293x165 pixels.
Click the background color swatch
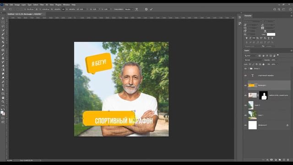[x=4, y=114]
